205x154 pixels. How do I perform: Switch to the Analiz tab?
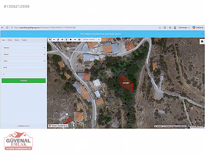coord(17,40)
